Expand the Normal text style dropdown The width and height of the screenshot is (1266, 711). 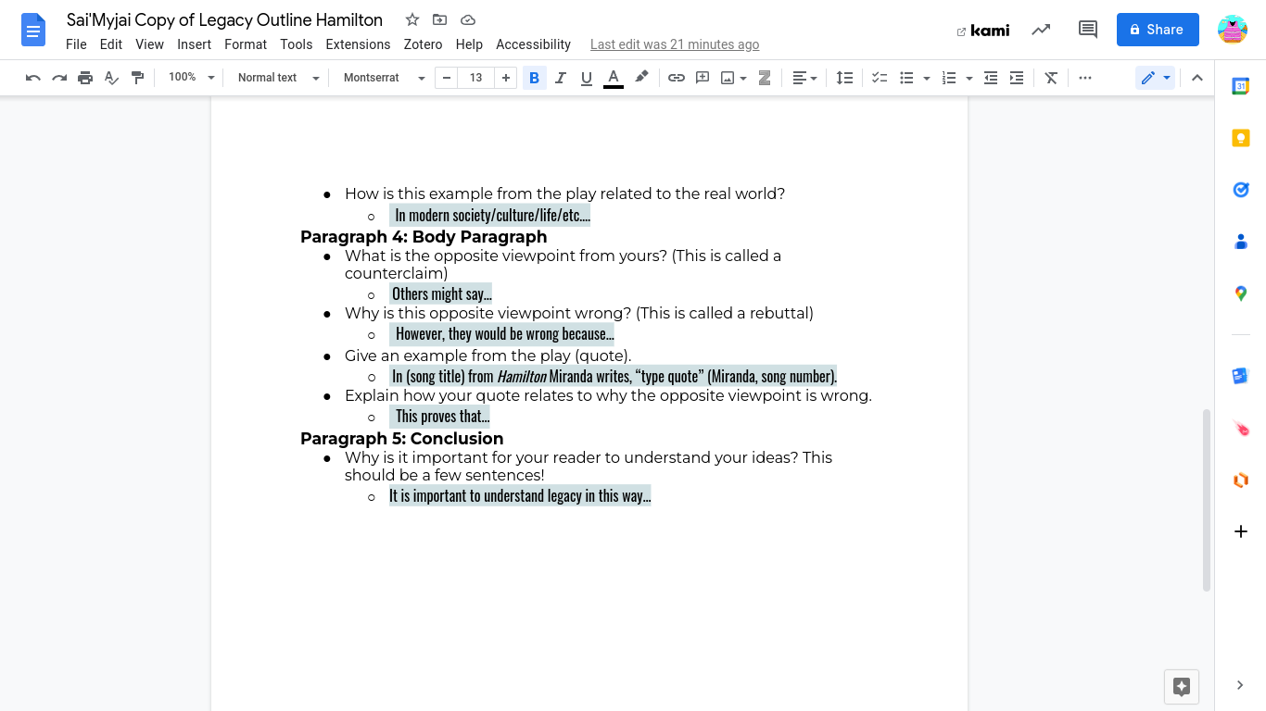tap(278, 78)
